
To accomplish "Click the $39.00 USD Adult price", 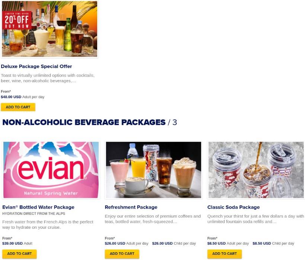I will coord(17,243).
